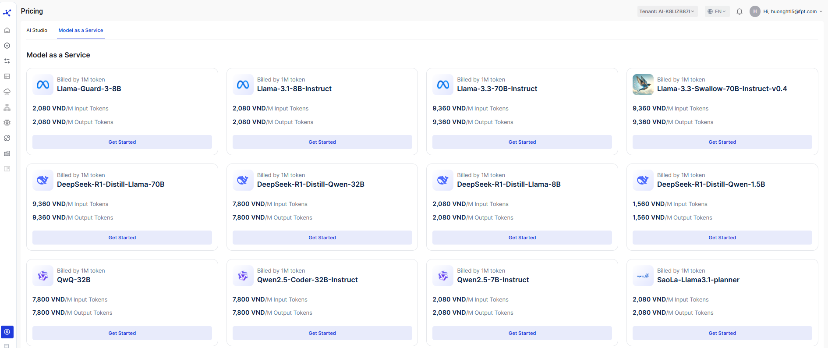Viewport: 828px width, 348px height.
Task: Click the Meta logo on the Llama-Guard-3-8B card
Action: [x=43, y=85]
